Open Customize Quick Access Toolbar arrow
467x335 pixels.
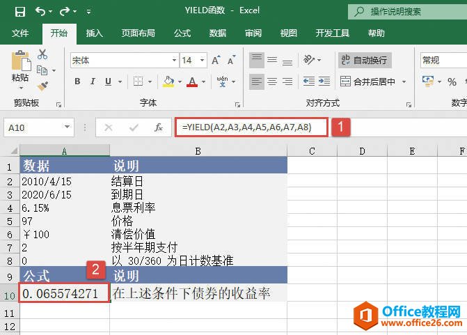coord(88,12)
